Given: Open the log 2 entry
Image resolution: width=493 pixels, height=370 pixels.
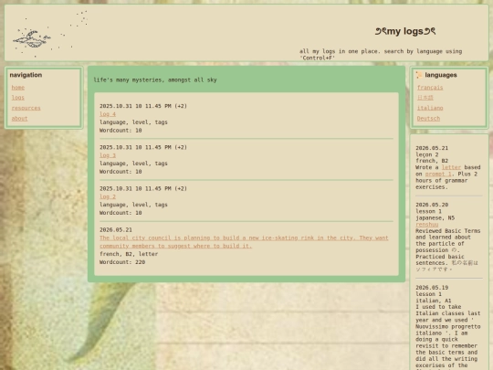Looking at the screenshot, I should pyautogui.click(x=108, y=196).
